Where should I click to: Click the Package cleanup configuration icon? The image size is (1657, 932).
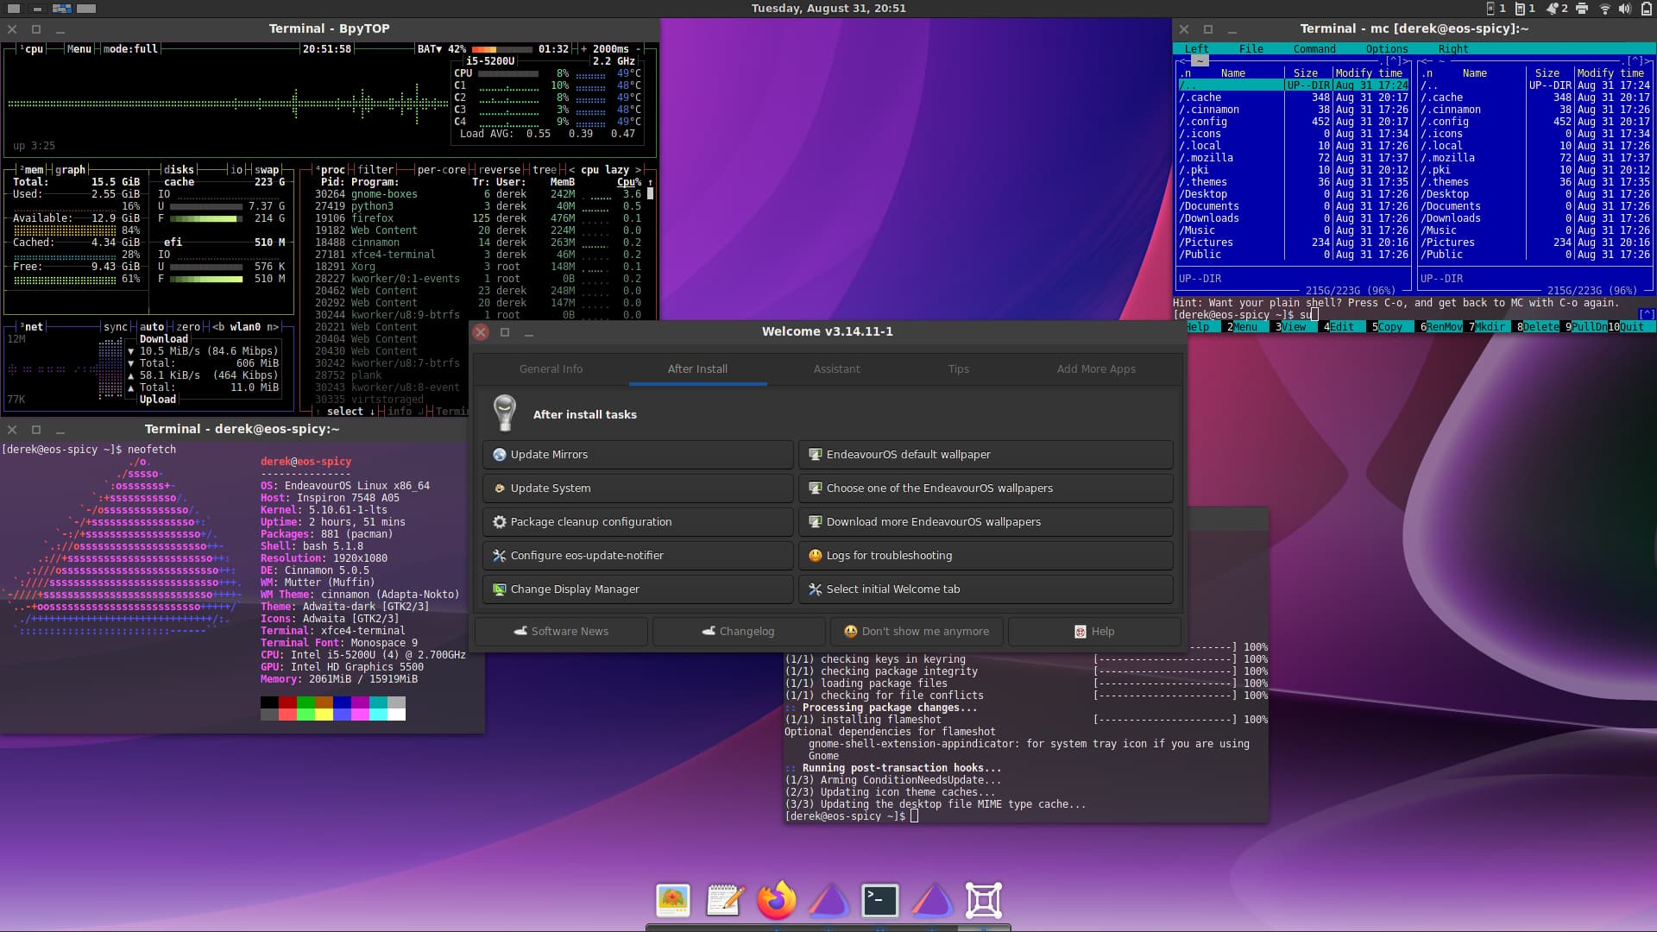[500, 521]
